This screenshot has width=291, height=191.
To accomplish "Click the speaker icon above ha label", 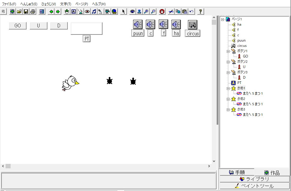I will [176, 24].
